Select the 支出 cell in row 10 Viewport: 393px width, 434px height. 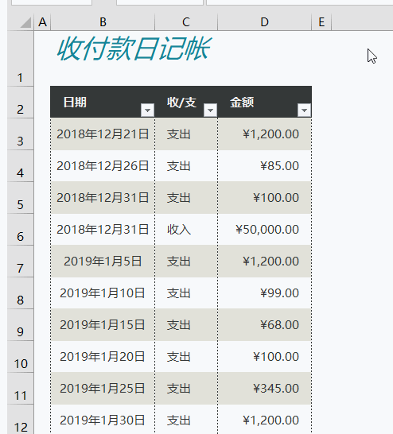point(186,357)
